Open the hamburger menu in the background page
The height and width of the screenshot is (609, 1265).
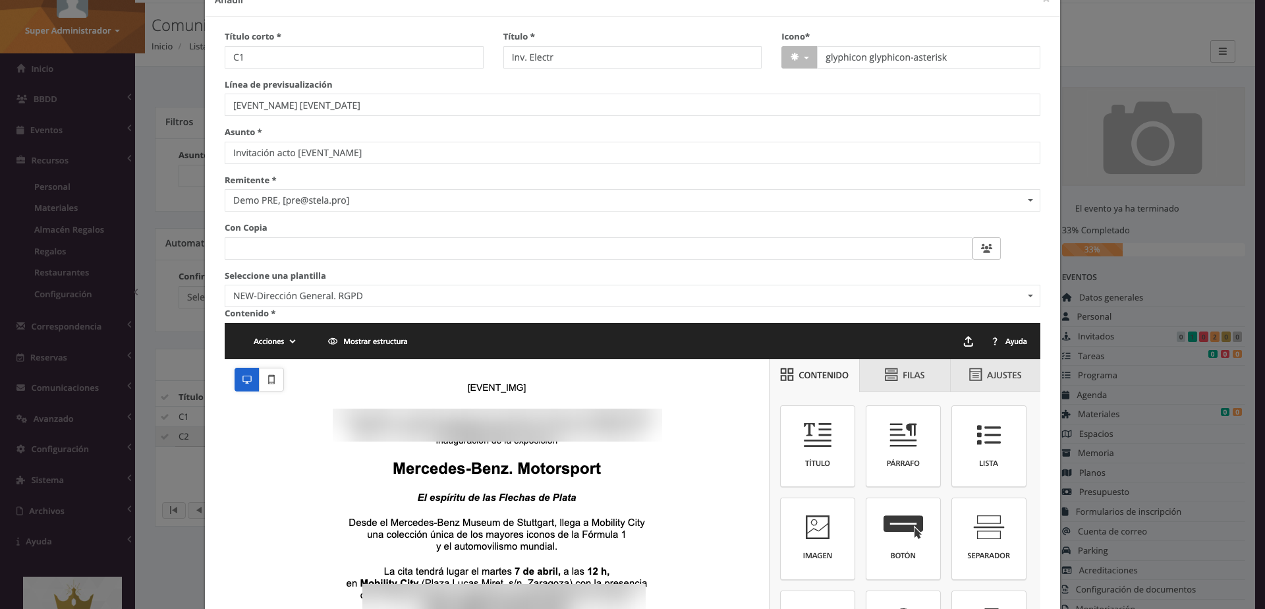[x=1222, y=51]
